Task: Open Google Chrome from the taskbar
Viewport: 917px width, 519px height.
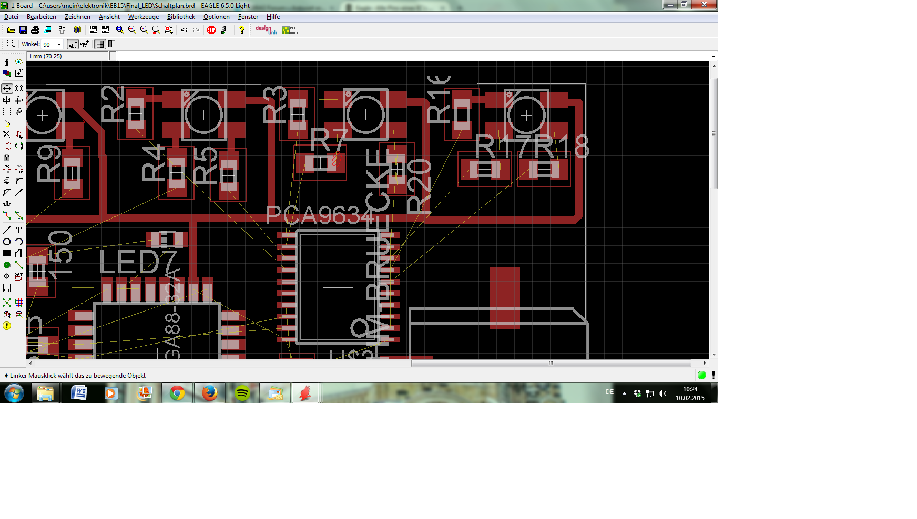Action: click(177, 393)
